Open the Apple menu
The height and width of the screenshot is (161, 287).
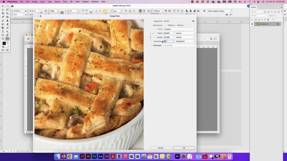click(4, 2)
